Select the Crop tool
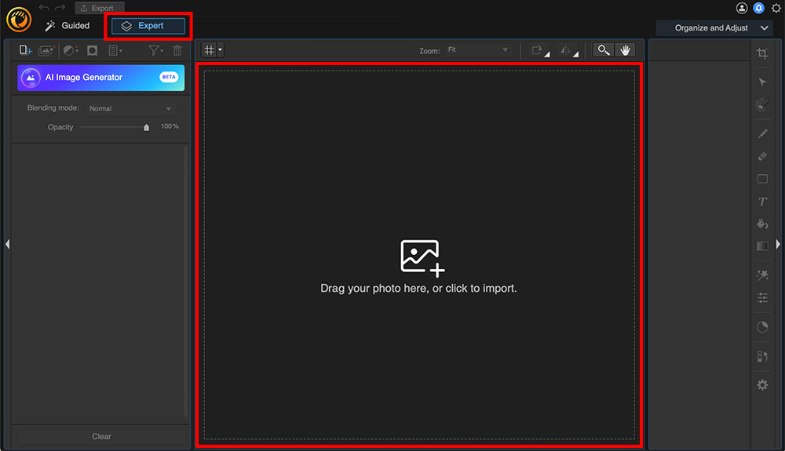This screenshot has width=785, height=451. coord(762,53)
